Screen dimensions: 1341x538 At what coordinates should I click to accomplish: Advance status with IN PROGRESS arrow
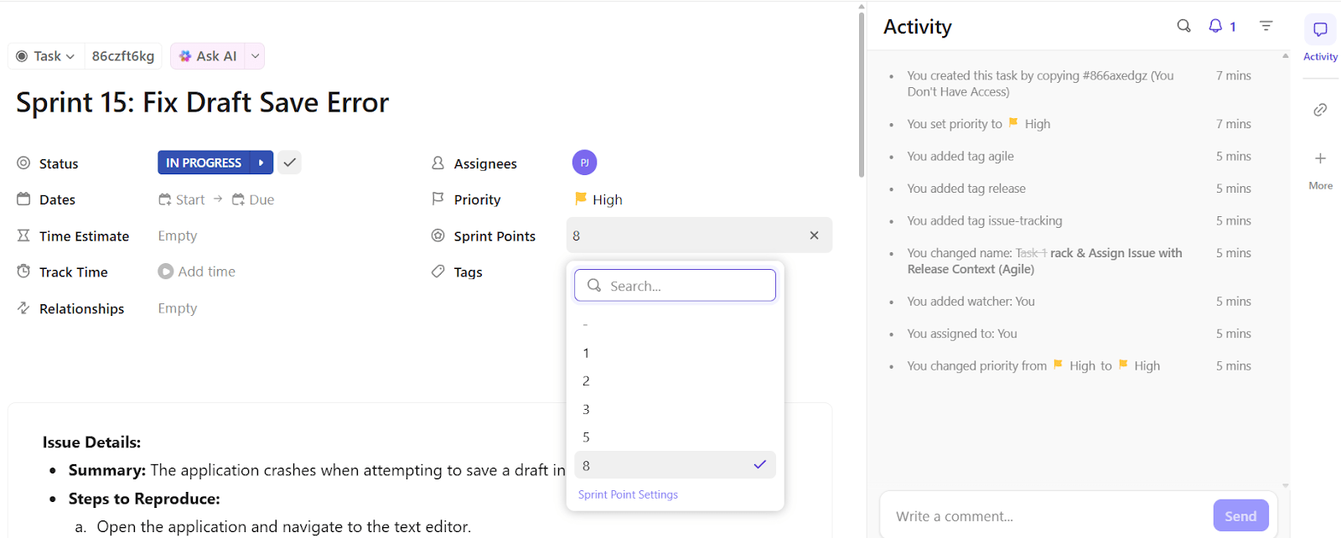[x=261, y=163]
